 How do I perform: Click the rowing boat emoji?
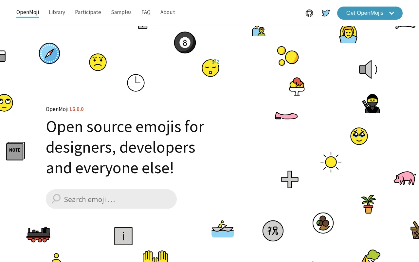[x=223, y=229]
